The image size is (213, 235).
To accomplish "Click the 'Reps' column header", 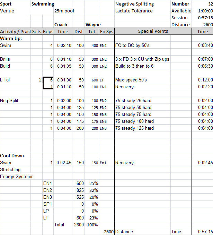I will tap(48, 32).
